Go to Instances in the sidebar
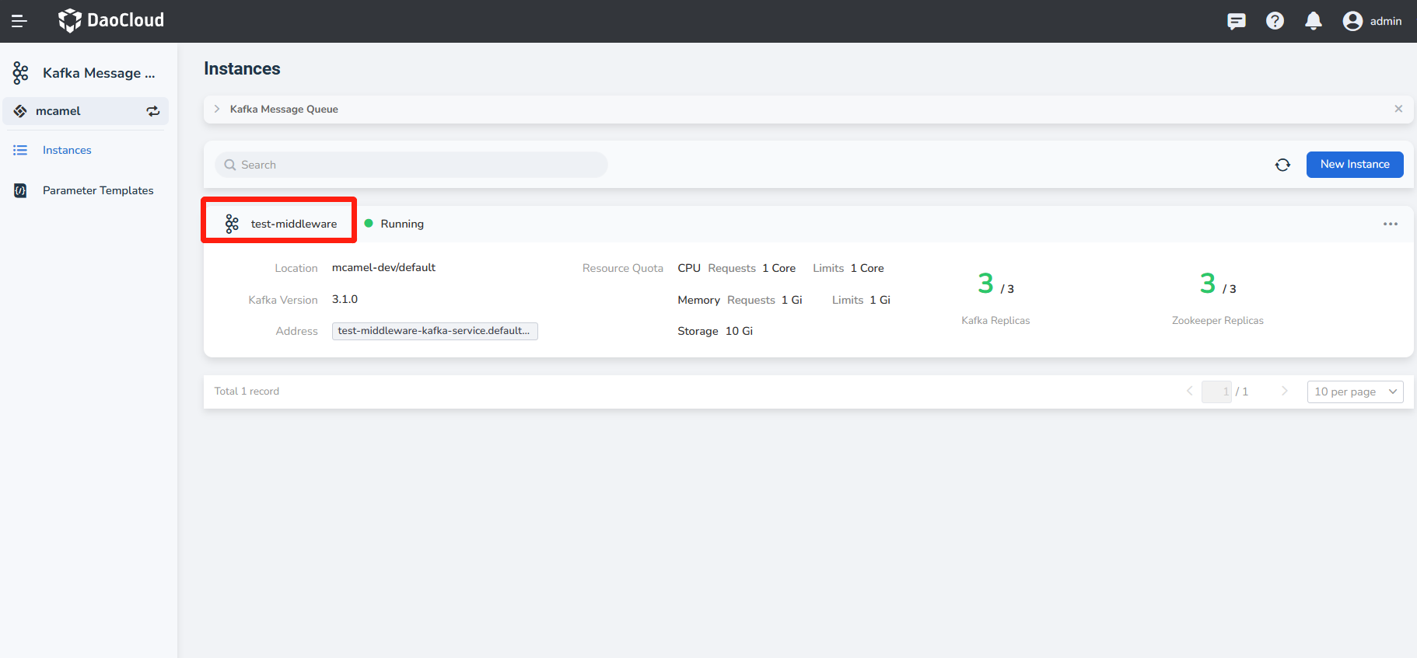1417x658 pixels. (67, 150)
